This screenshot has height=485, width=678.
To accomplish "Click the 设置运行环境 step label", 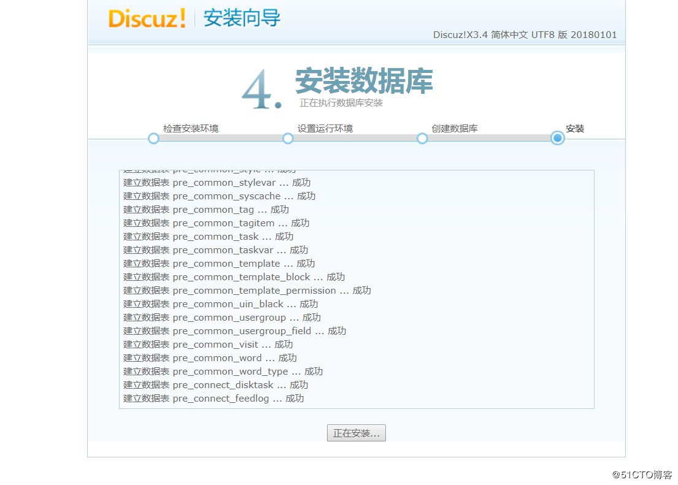I will (x=325, y=128).
